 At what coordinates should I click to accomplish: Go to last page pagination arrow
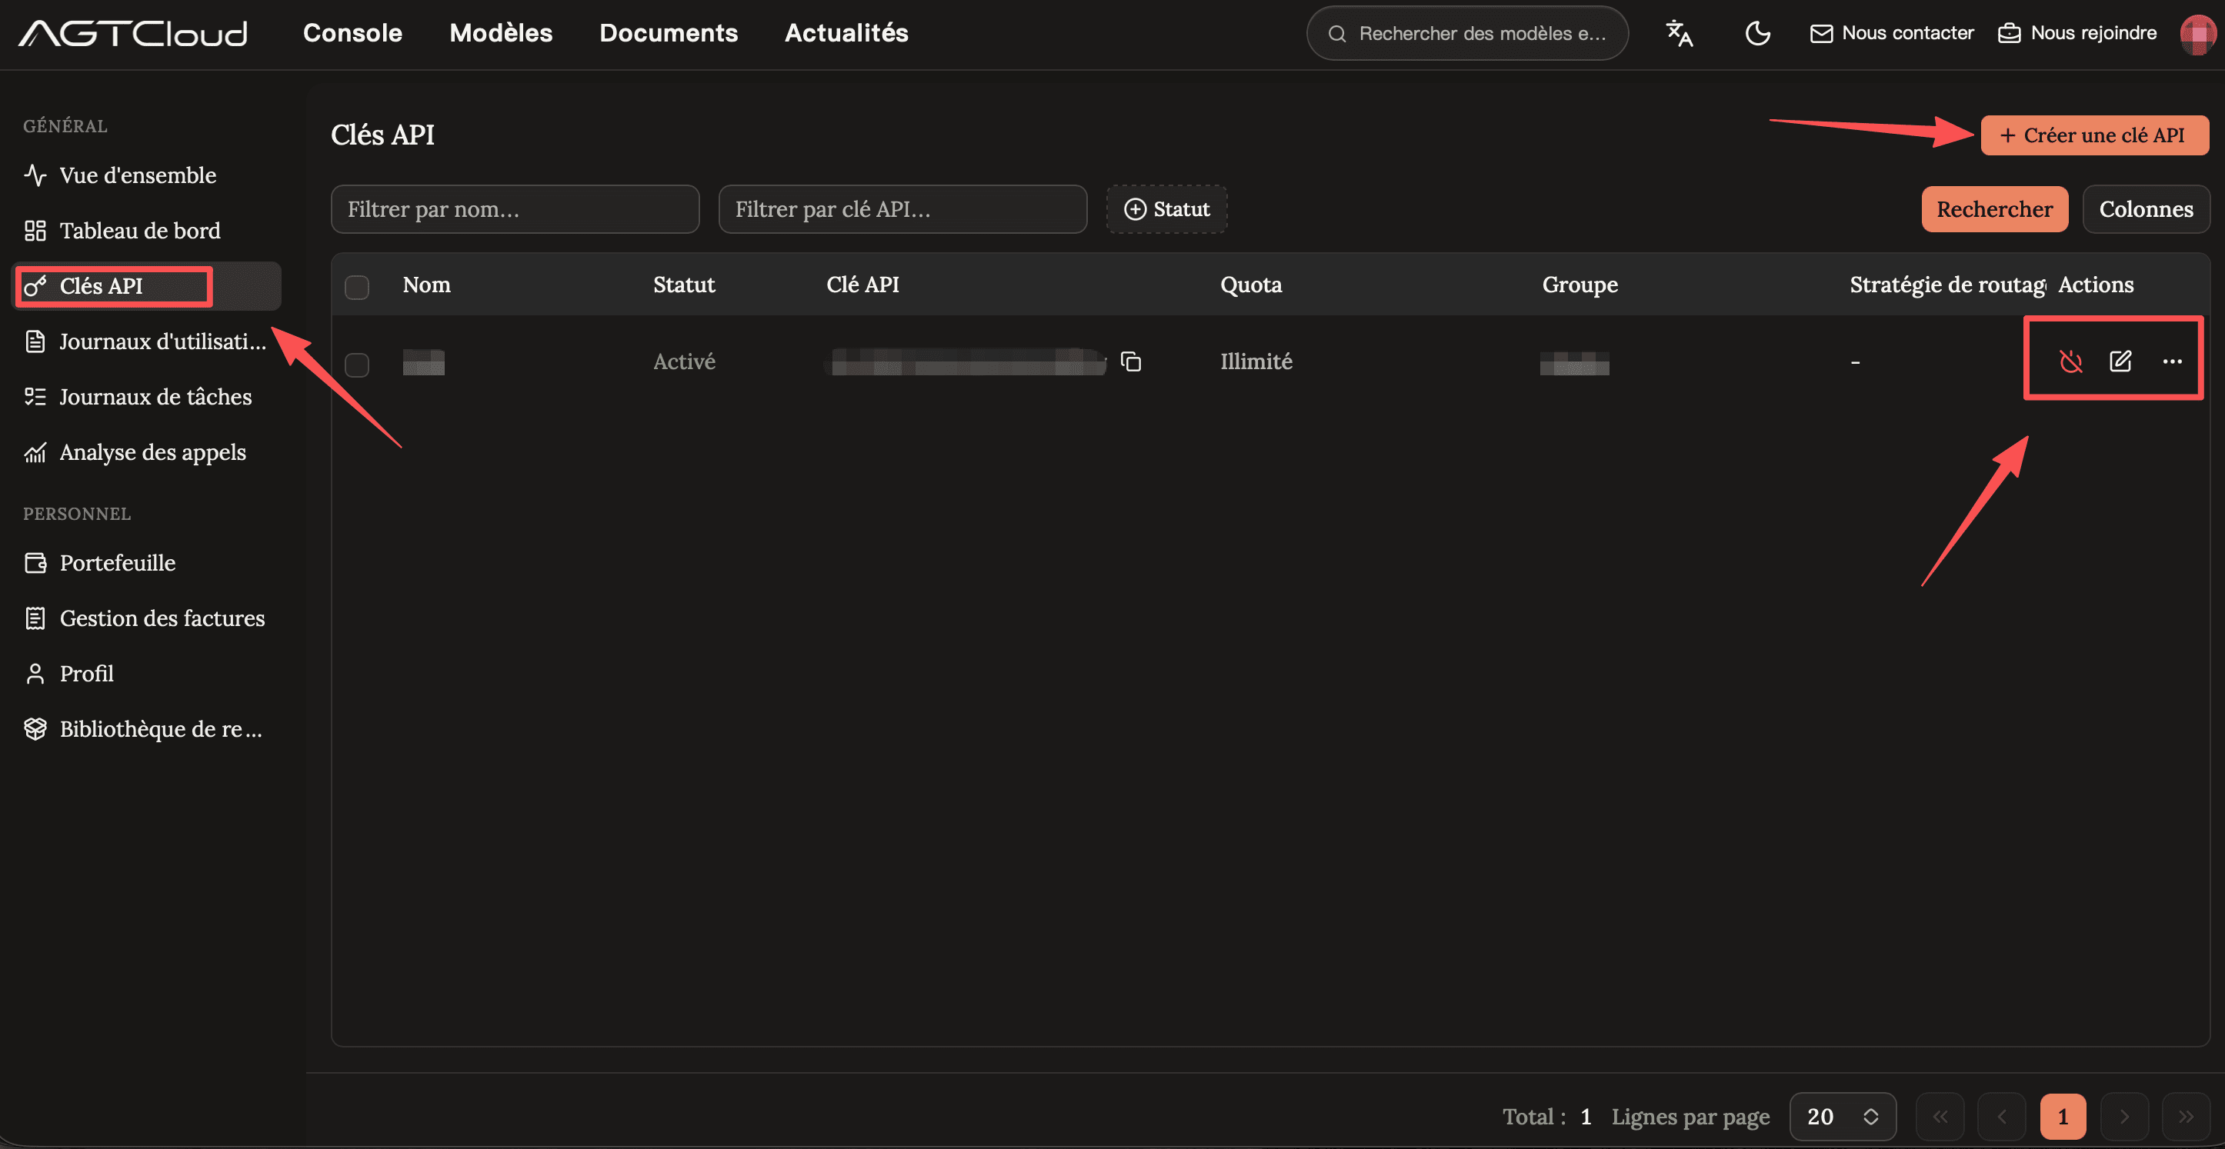(x=2185, y=1116)
